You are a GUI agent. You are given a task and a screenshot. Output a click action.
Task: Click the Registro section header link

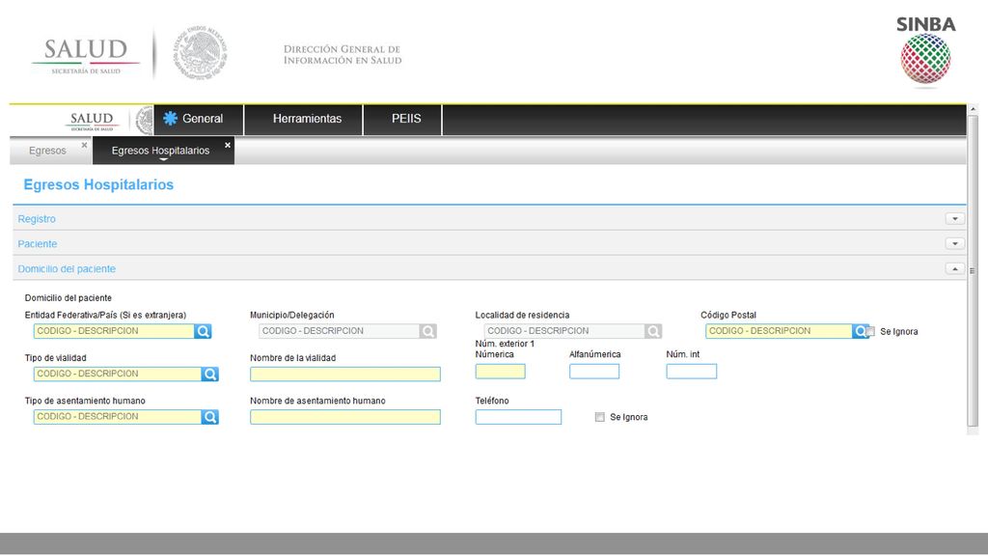37,219
